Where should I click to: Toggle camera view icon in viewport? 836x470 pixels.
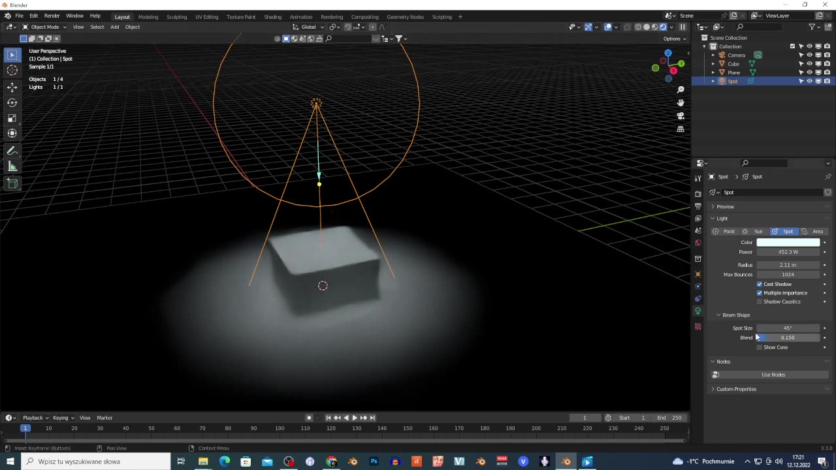[681, 116]
